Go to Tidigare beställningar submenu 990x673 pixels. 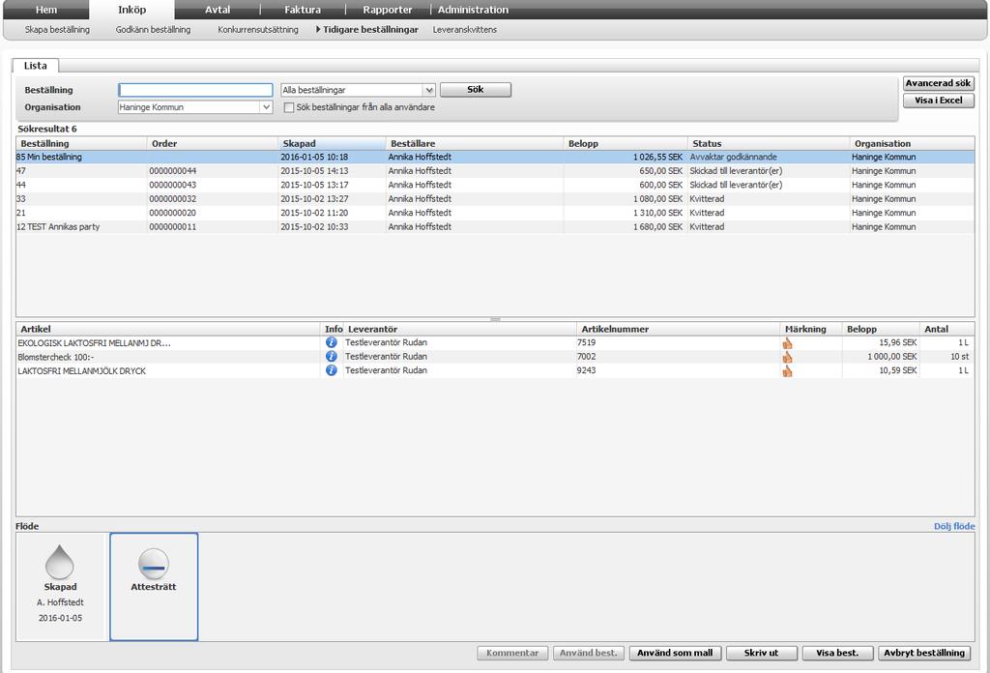370,30
